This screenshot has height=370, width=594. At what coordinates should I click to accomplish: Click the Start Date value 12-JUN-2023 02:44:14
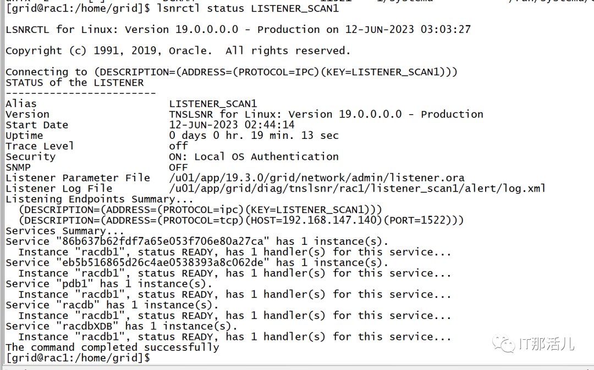tap(232, 125)
